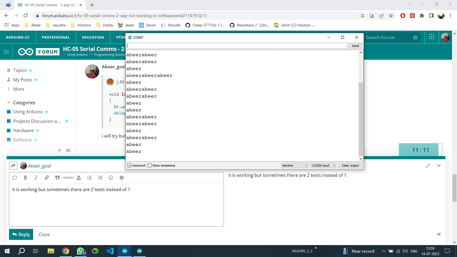This screenshot has width=457, height=257.
Task: Open the line ending dropdown showing Newline
Action: pos(294,165)
